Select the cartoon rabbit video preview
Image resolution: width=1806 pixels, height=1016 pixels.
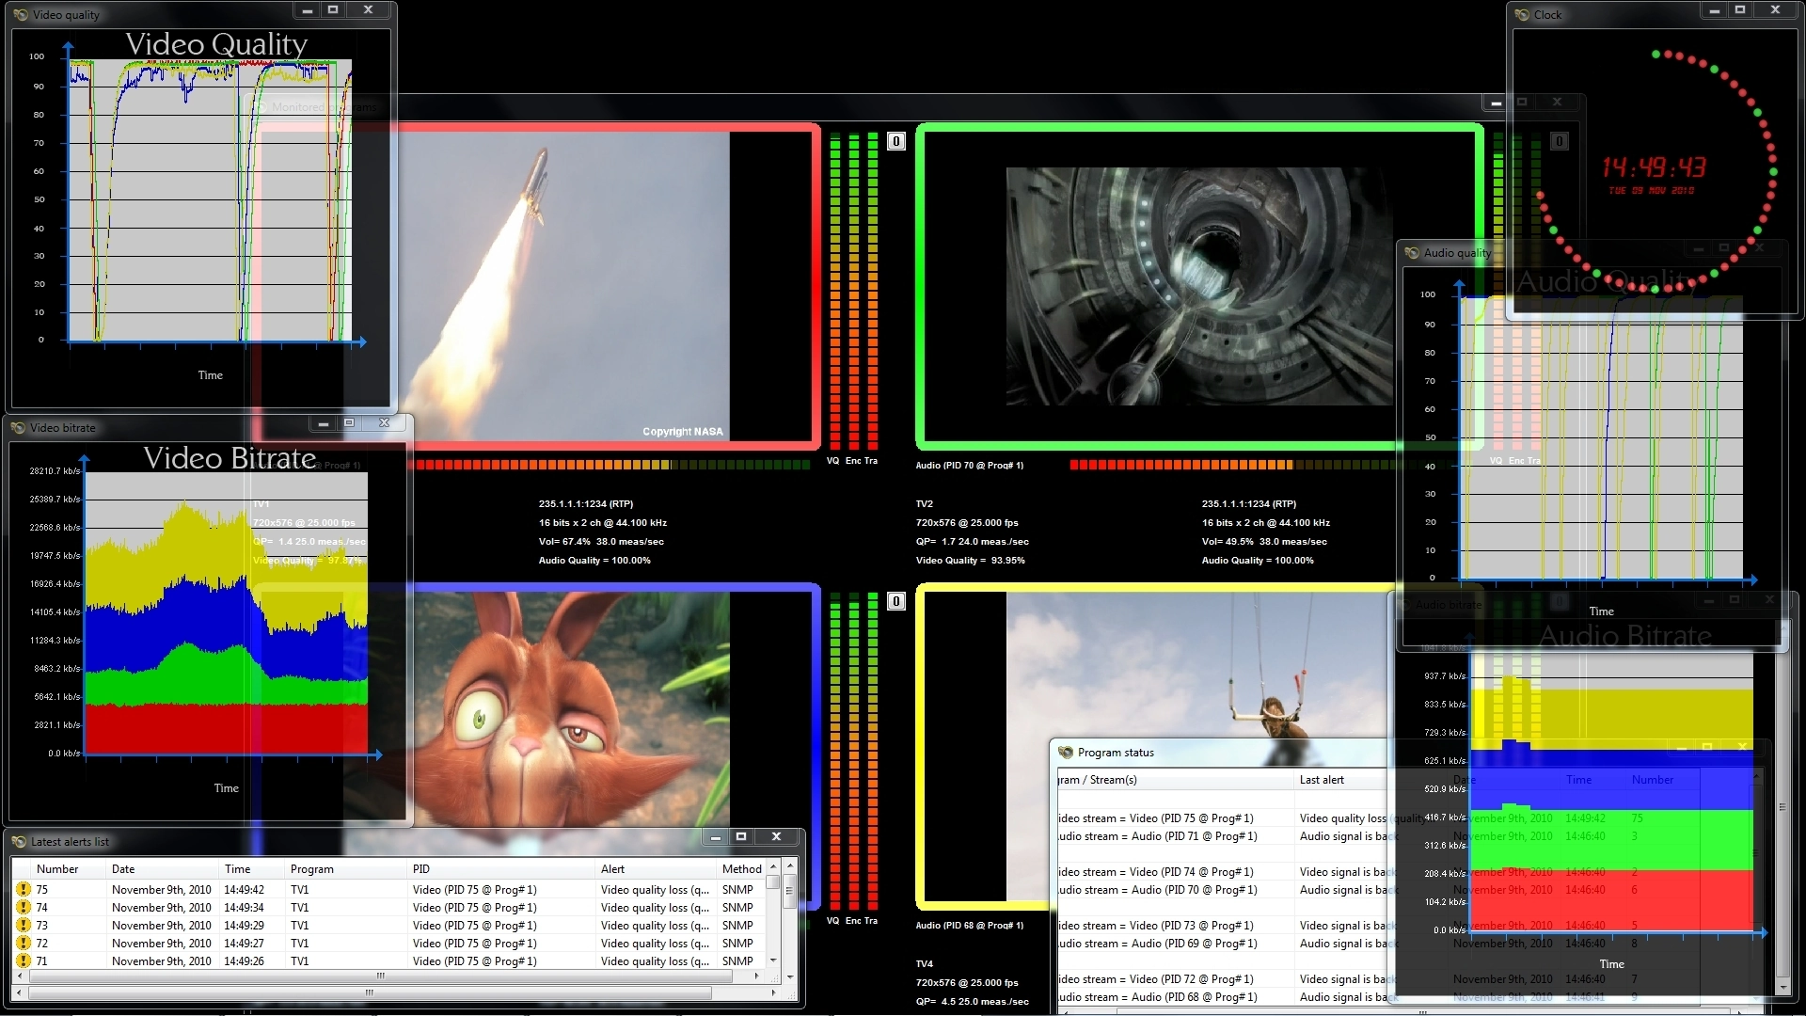pos(538,709)
